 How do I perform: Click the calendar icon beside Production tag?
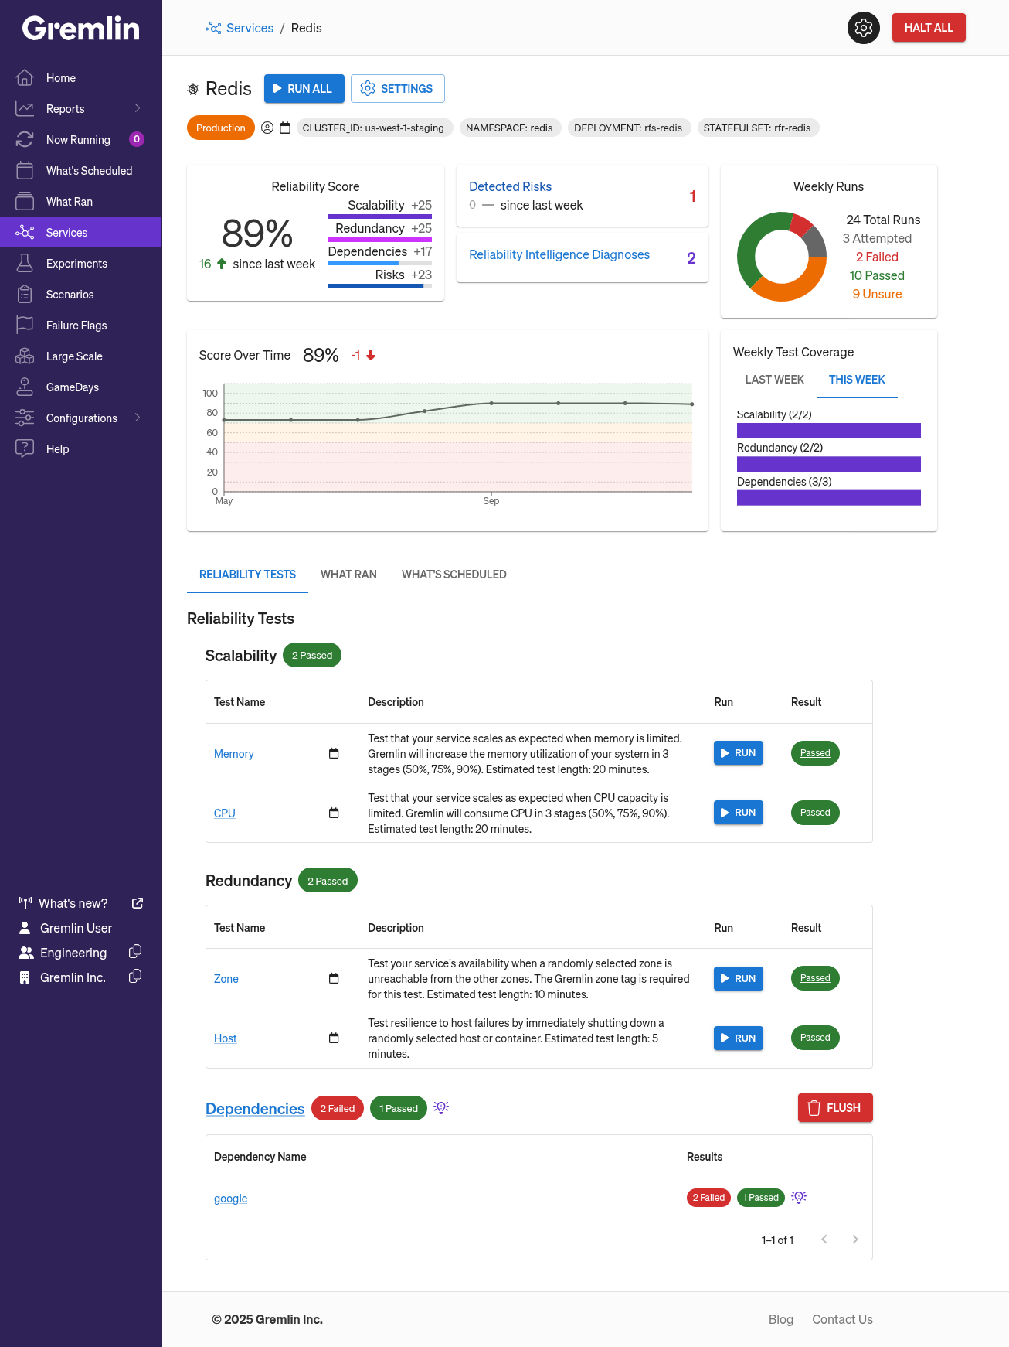(x=285, y=128)
